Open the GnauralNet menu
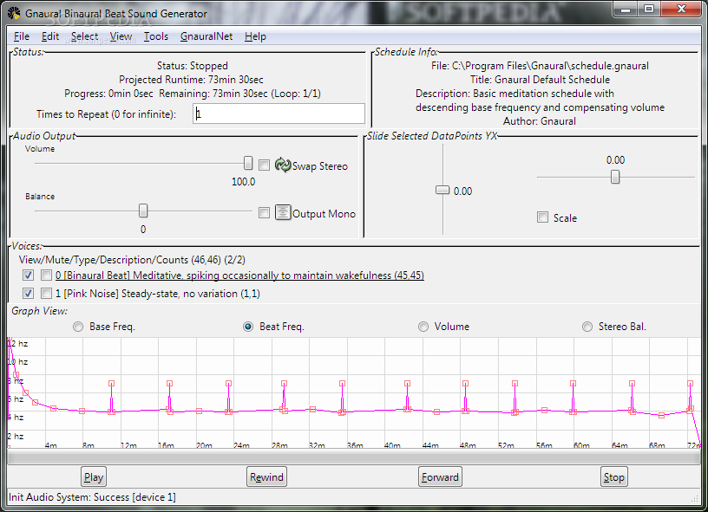The image size is (708, 512). pyautogui.click(x=206, y=36)
